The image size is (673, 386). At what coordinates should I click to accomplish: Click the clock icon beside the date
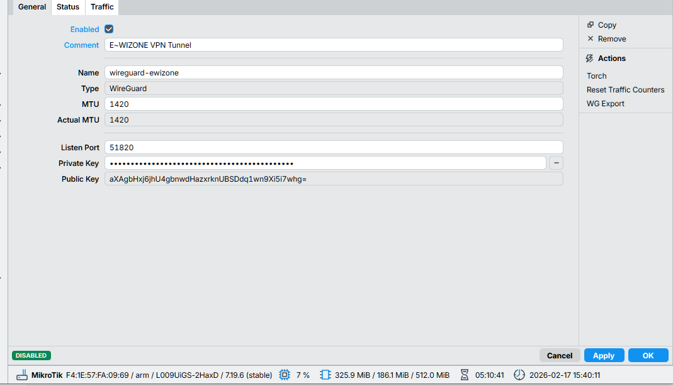[519, 374]
